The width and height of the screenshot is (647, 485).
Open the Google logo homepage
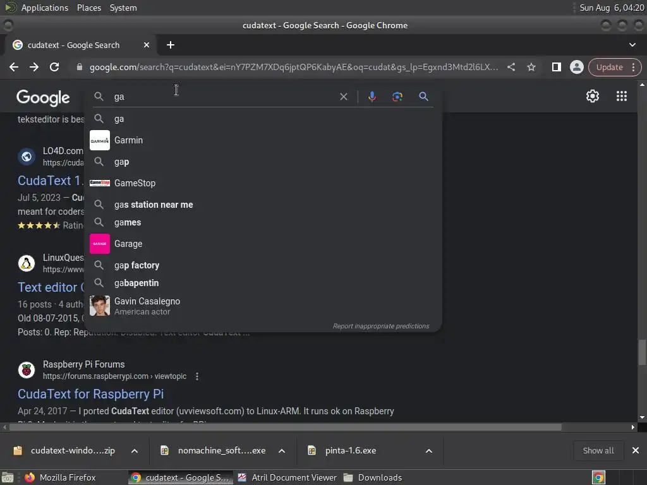coord(43,98)
